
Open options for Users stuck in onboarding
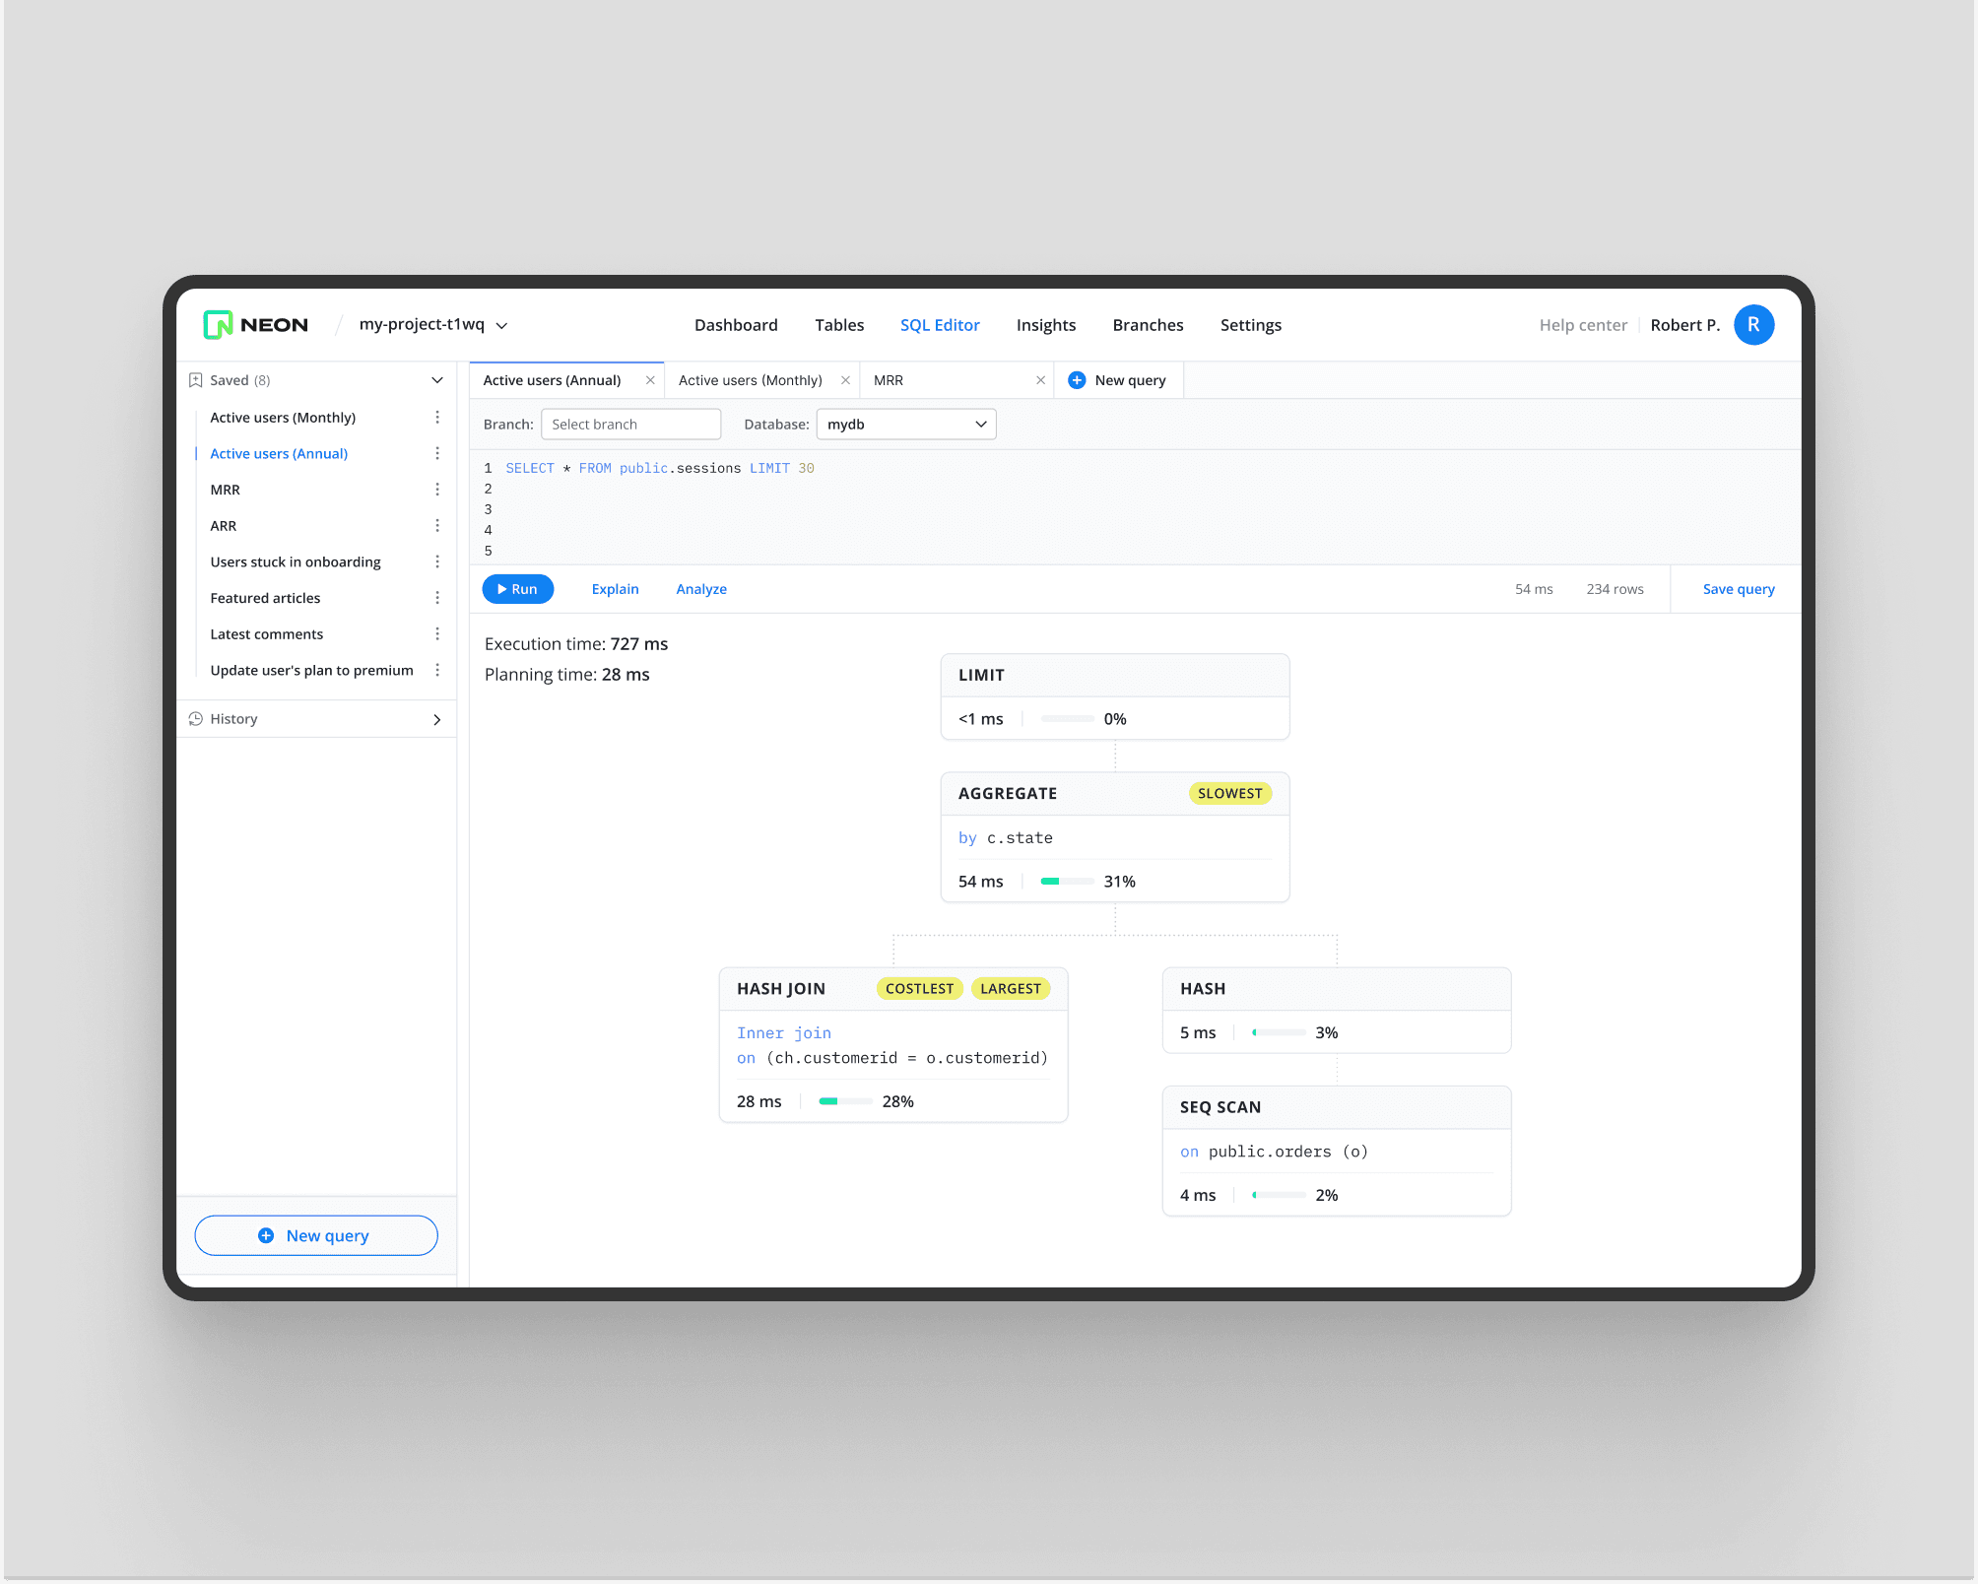tap(437, 561)
